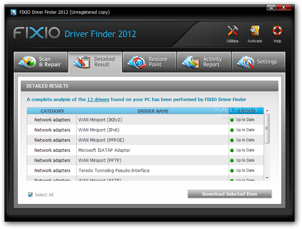Follow the 13 drivers link
Image resolution: width=302 pixels, height=229 pixels.
tap(98, 99)
